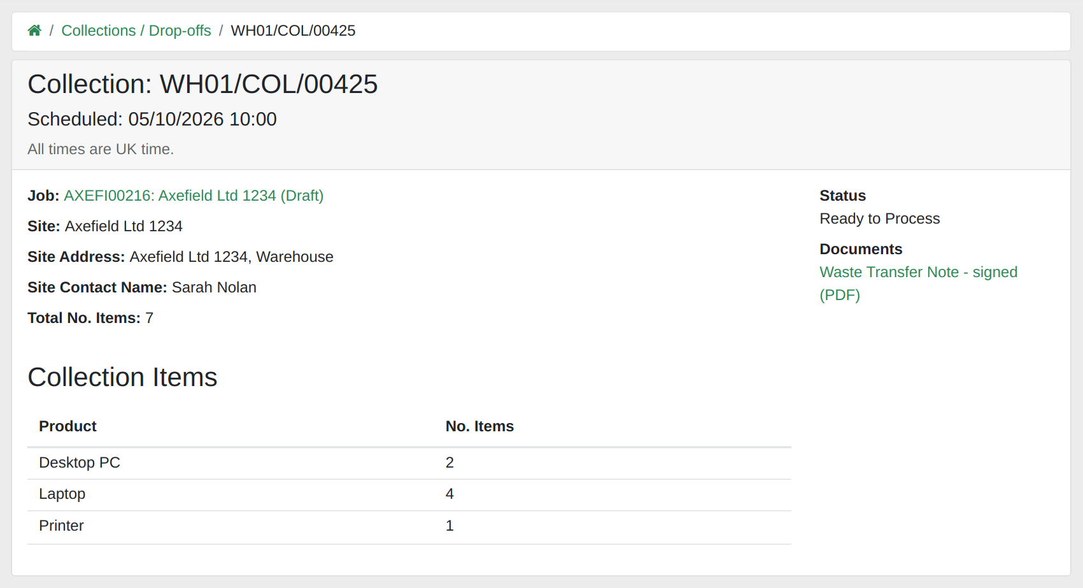Viewport: 1083px width, 588px height.
Task: Select the Printer product cell
Action: (61, 526)
